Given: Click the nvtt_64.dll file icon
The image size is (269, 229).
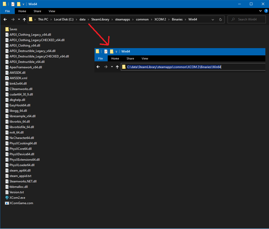Looking at the screenshot, I should 7,132.
